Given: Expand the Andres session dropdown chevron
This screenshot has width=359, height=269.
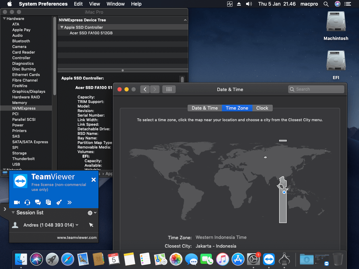Looking at the screenshot, I should point(77,225).
